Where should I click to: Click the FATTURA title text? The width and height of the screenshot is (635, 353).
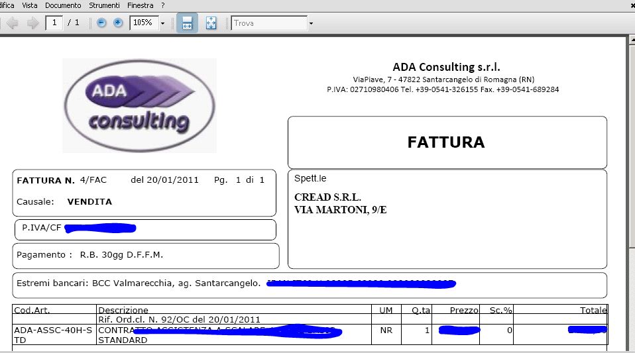(446, 142)
